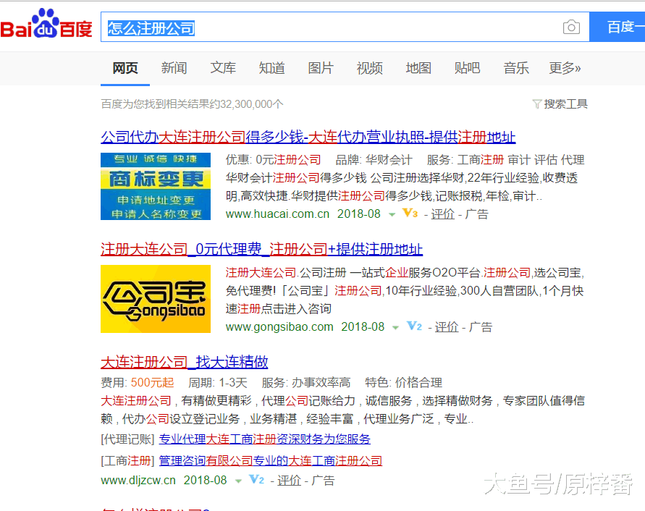Click the 公司宝 Gongsibao logo thumbnail
Viewport: 645px width, 511px height.
coord(156,299)
